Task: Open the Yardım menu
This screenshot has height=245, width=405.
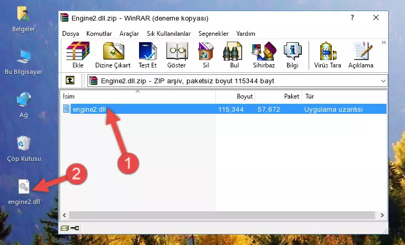Action: click(245, 34)
